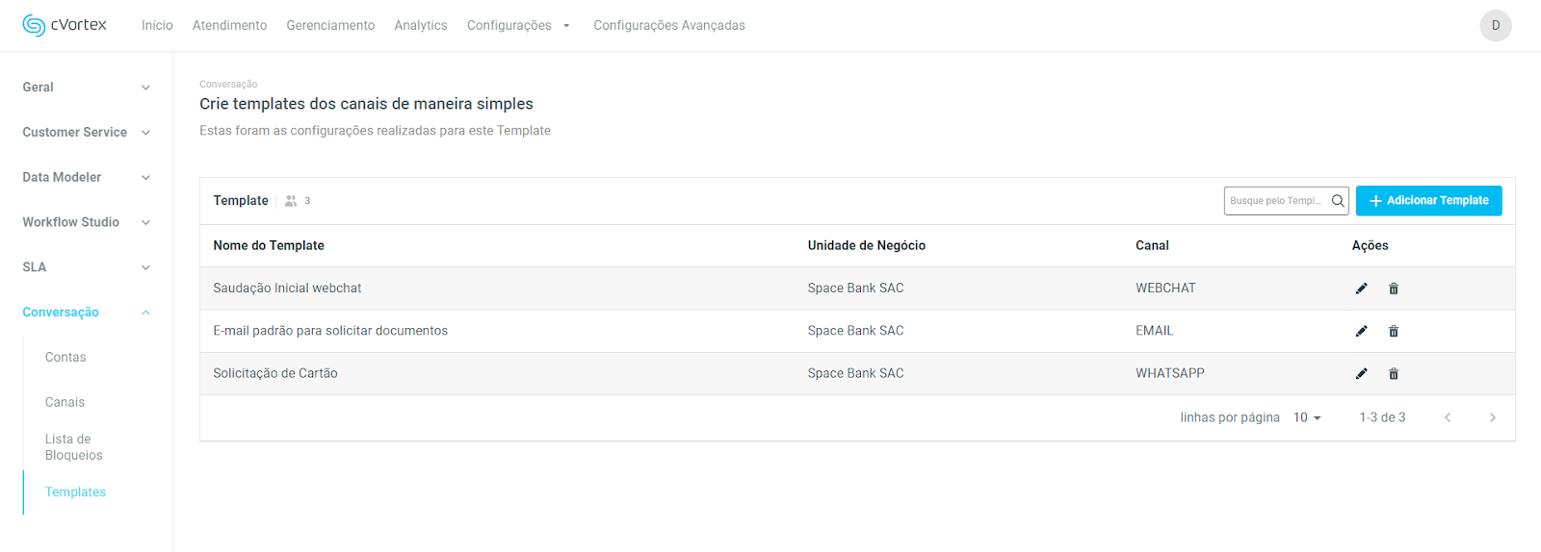Open Configurações Avançadas in the top navigation
1541x552 pixels.
tap(669, 25)
